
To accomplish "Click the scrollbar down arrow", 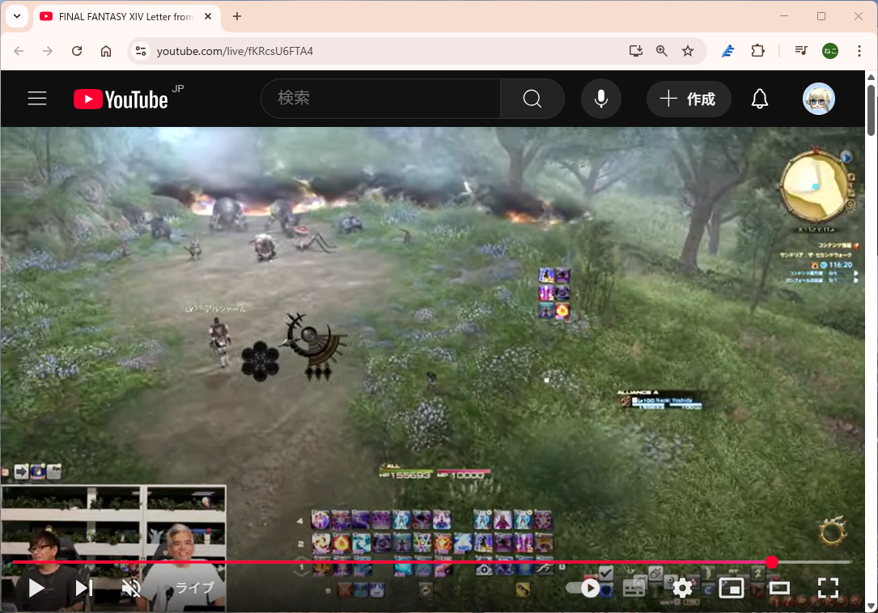I will pyautogui.click(x=871, y=607).
